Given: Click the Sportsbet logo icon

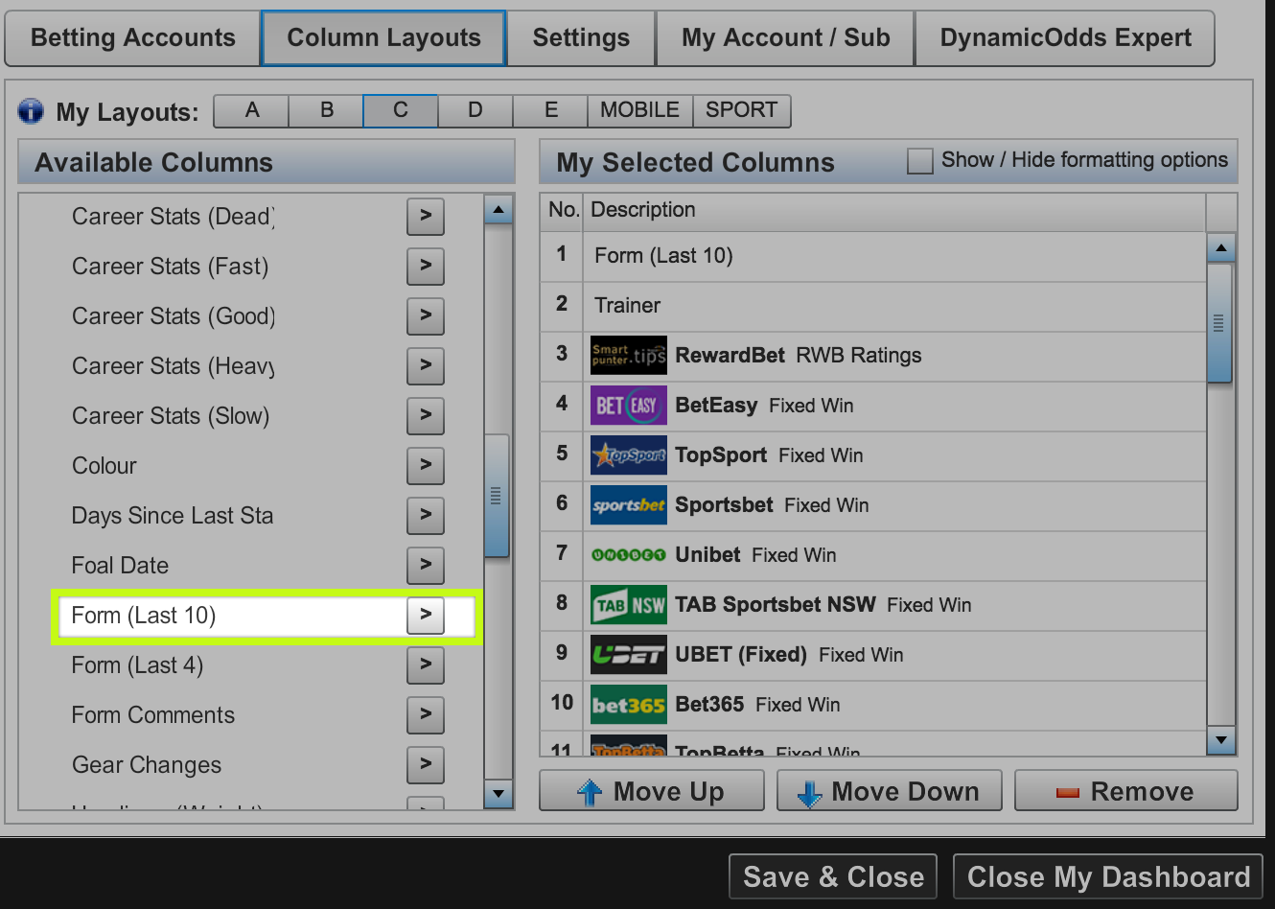Looking at the screenshot, I should (x=628, y=505).
